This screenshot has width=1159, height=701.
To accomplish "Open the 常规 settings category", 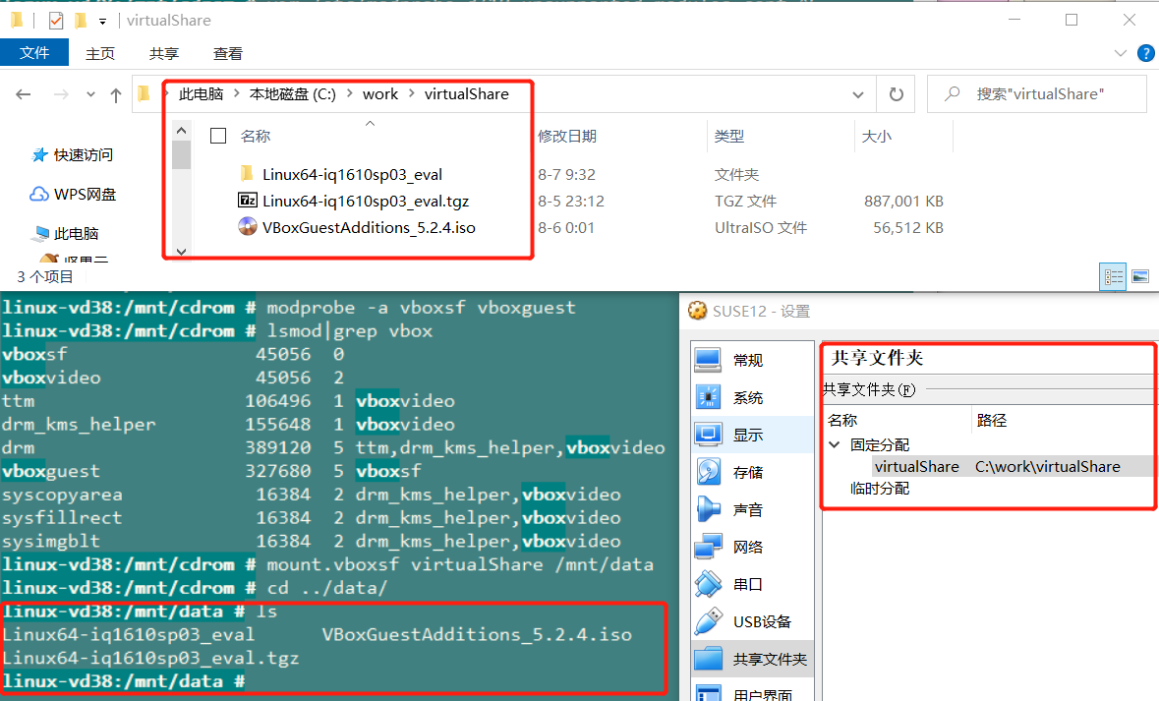I will [x=752, y=360].
